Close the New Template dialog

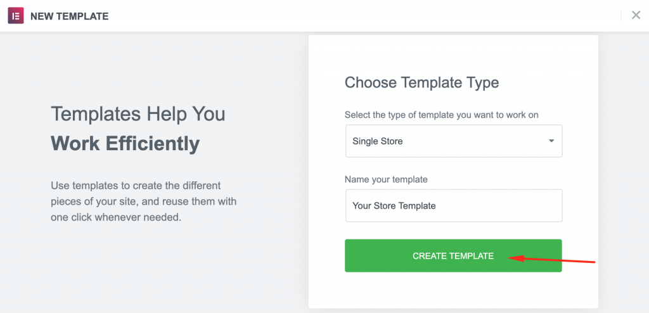pyautogui.click(x=636, y=15)
